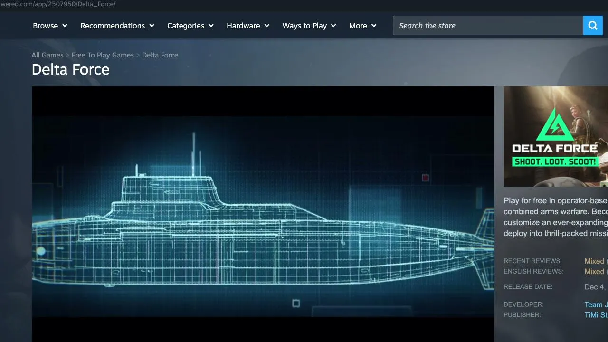Click the Delta Force header capsule image
This screenshot has width=608, height=342.
(556, 136)
